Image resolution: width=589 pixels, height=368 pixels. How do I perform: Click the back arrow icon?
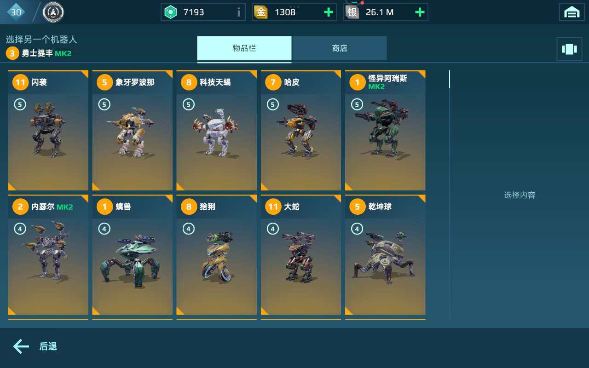pos(21,346)
